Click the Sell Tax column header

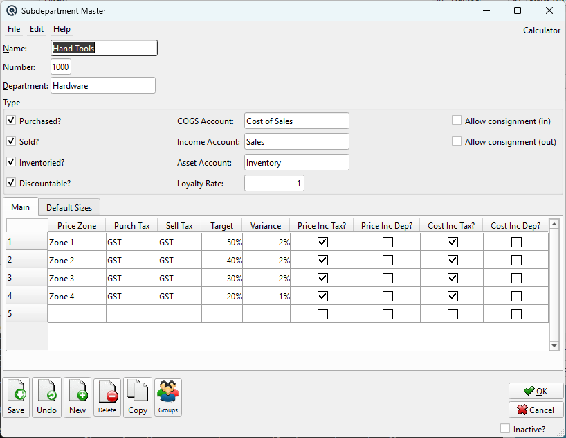coord(179,225)
